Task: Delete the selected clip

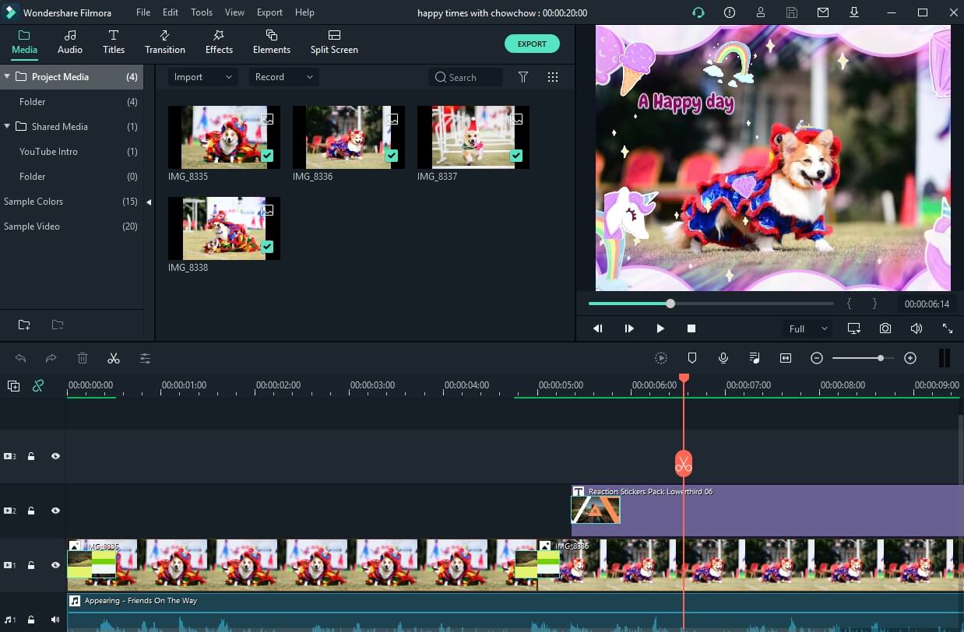Action: 83,358
